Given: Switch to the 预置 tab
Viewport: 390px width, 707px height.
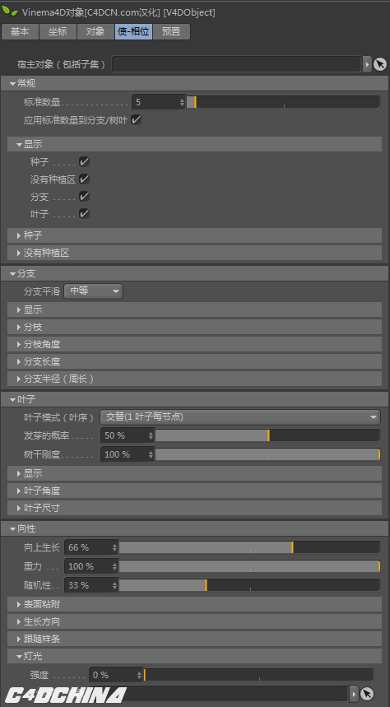Looking at the screenshot, I should [x=171, y=31].
